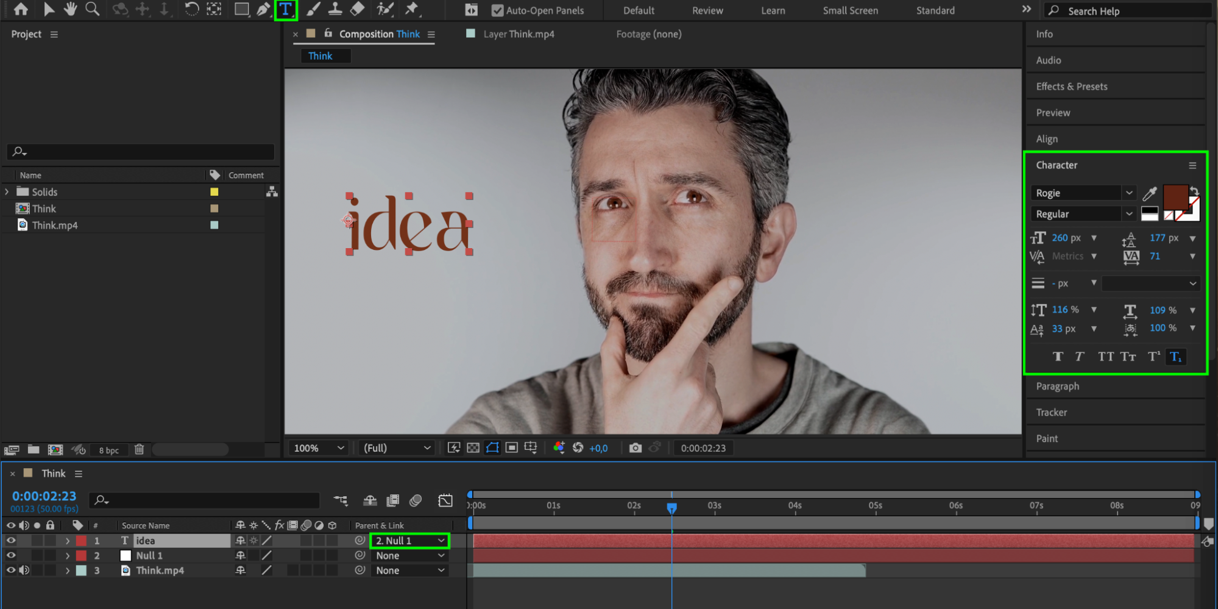Select the Eraser tool
1218x609 pixels.
358,9
